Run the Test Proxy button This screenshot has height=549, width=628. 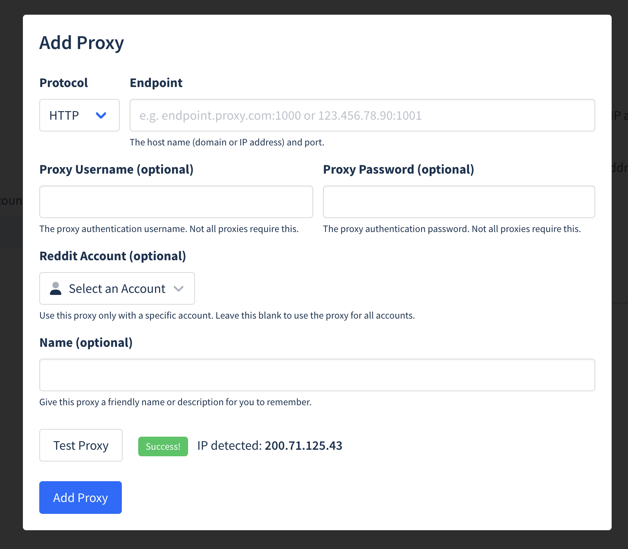pos(81,445)
